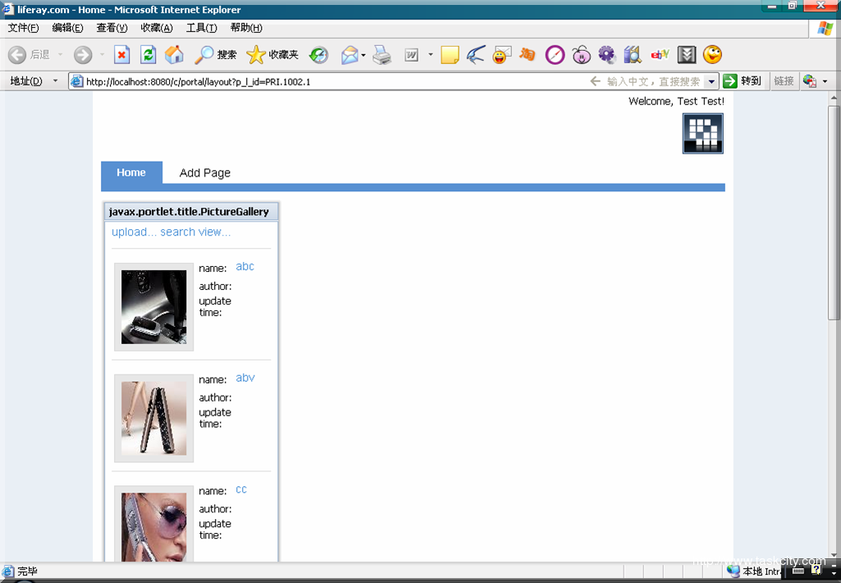Expand the address bar search dropdown

[x=711, y=81]
